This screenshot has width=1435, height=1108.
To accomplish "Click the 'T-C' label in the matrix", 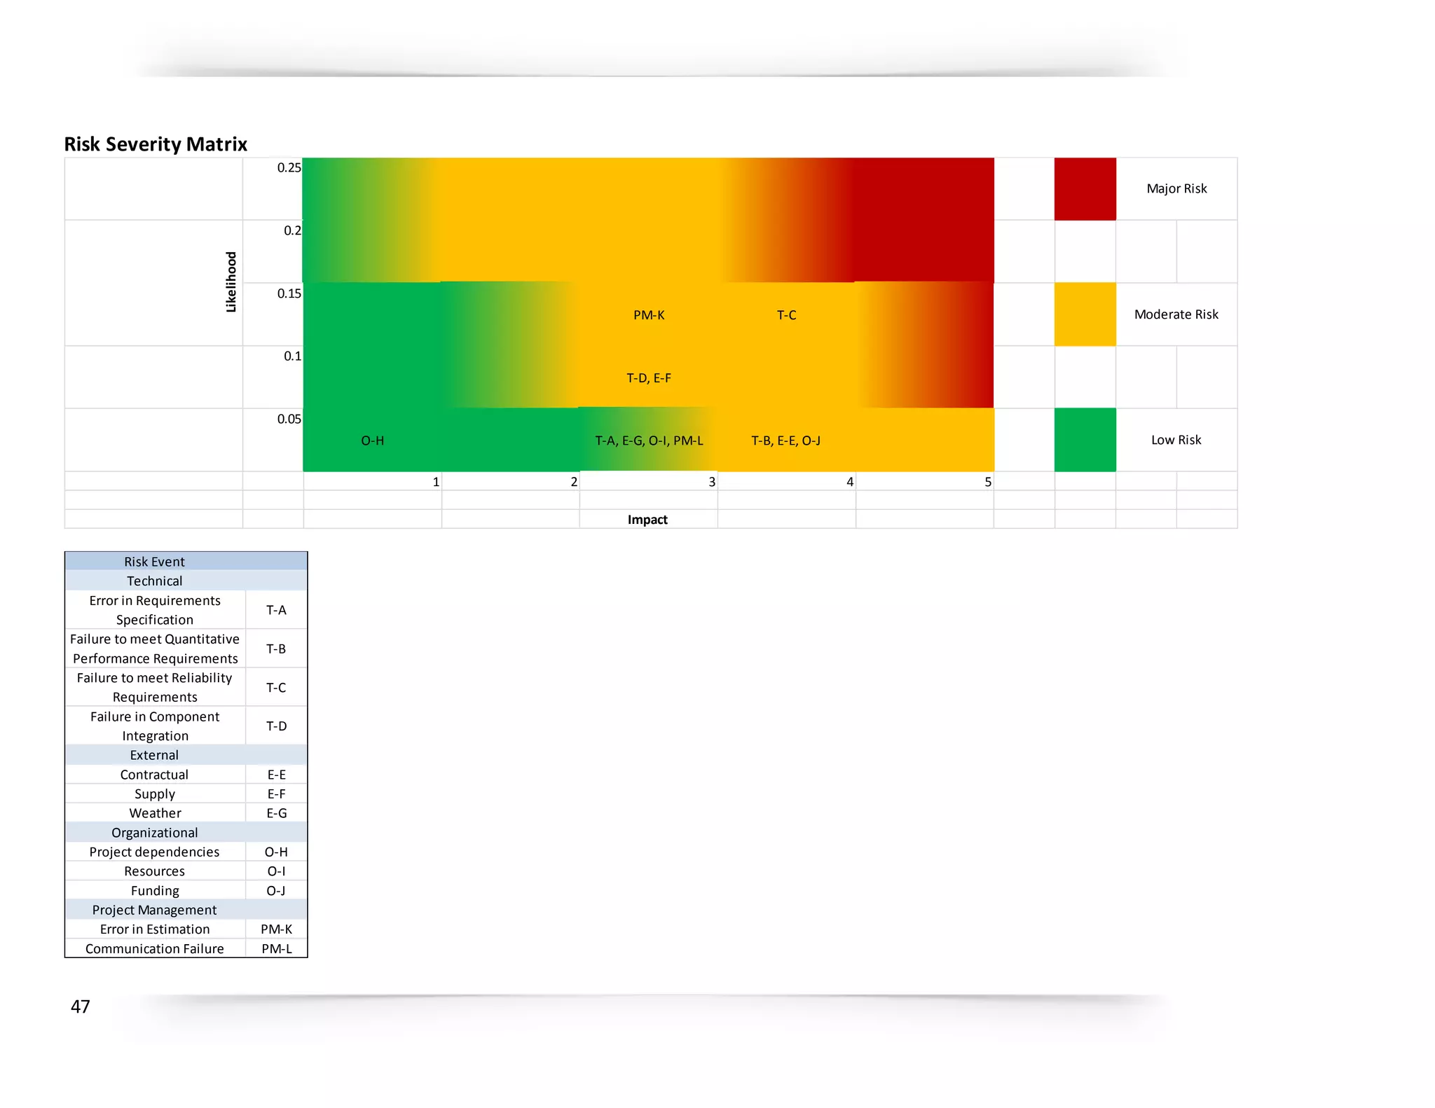I will tap(786, 315).
